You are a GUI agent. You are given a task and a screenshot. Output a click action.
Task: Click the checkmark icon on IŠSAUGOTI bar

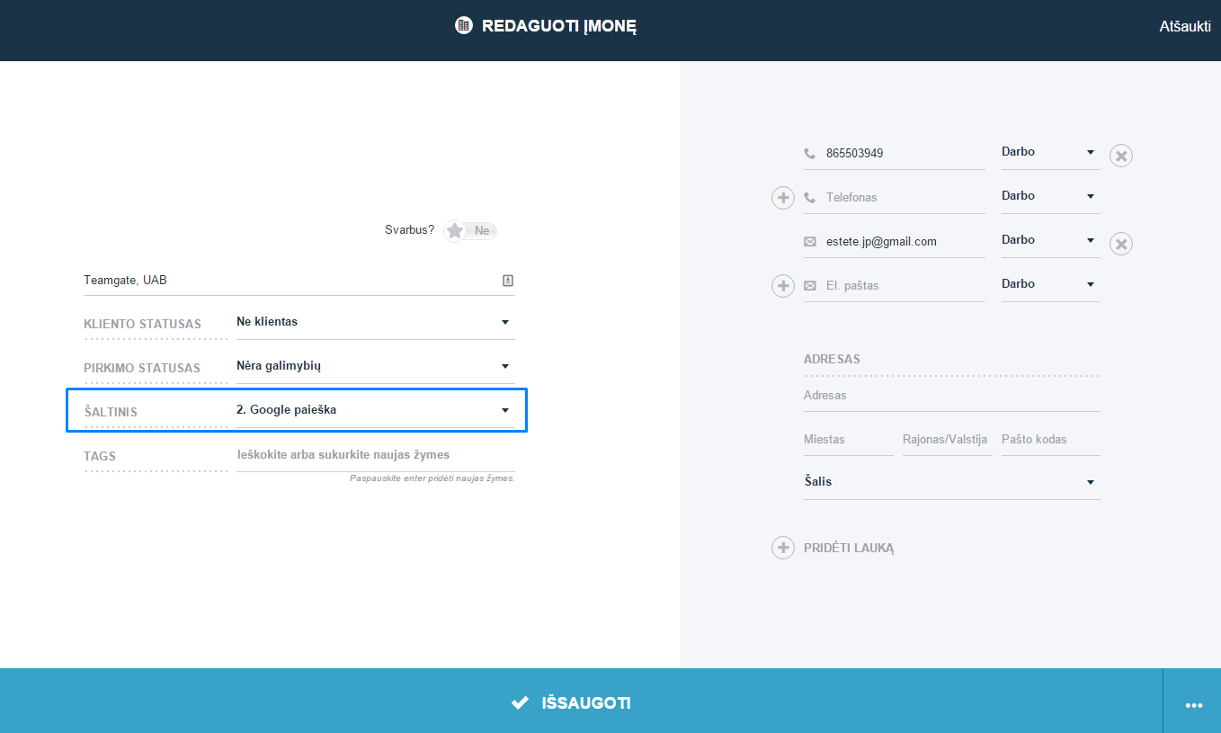point(520,702)
